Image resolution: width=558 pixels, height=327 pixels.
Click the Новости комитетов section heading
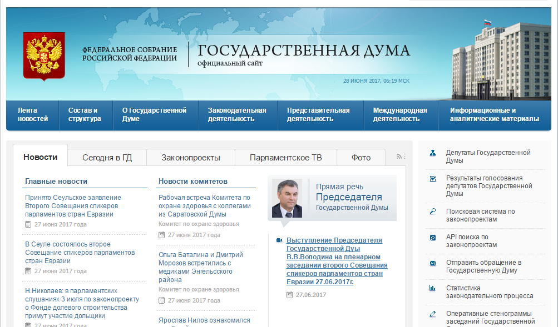193,182
